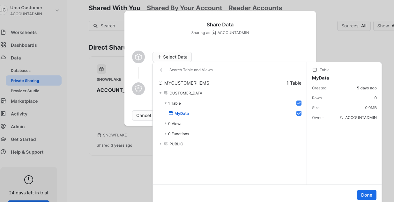
Task: Click the Get Started graduation cap icon
Action: tap(3, 139)
